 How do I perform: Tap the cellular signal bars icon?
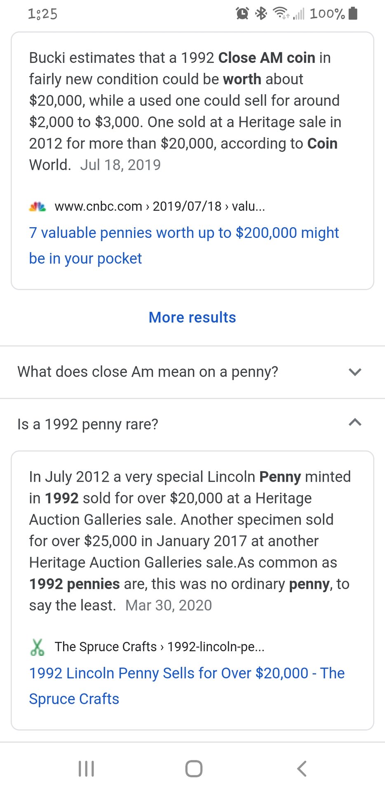(x=298, y=14)
